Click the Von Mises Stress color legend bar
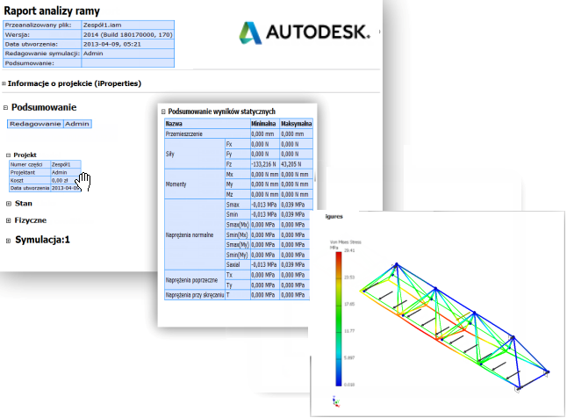The image size is (567, 418). coord(339,319)
